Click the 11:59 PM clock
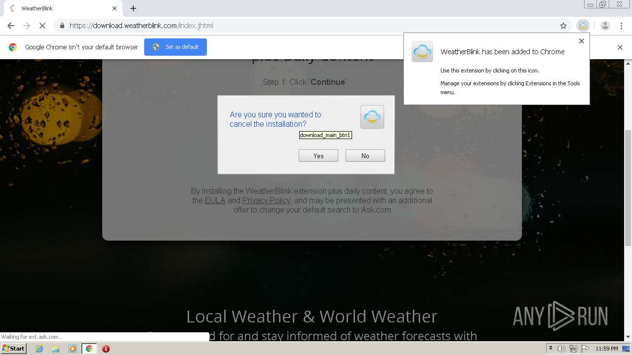 pos(607,349)
